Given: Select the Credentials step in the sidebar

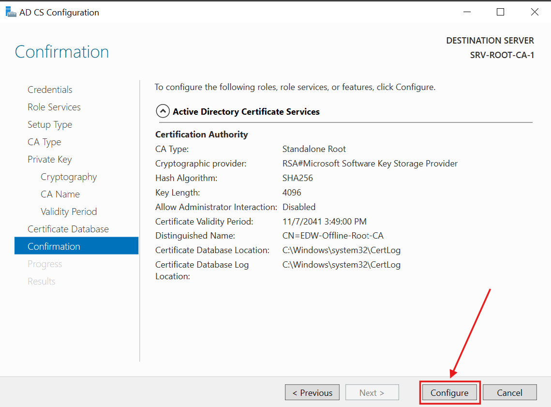Looking at the screenshot, I should (50, 90).
